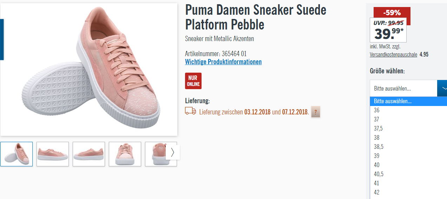The width and height of the screenshot is (447, 199).
Task: View the second side-view shoe thumbnail
Action: 89,154
